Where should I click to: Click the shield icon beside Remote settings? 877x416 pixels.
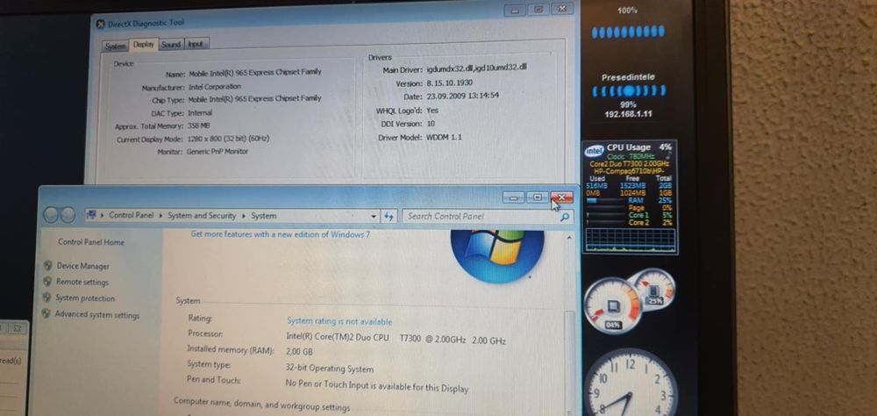pos(47,282)
